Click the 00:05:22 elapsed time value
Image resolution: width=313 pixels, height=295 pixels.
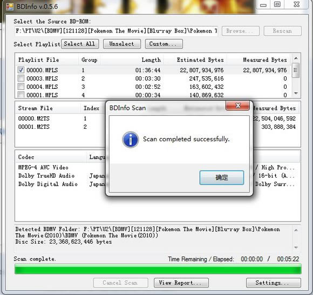point(288,259)
